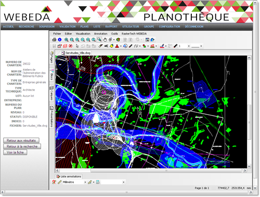Switch to the Liste annotations tab
Screen dimensions: 260x197
click(x=69, y=176)
